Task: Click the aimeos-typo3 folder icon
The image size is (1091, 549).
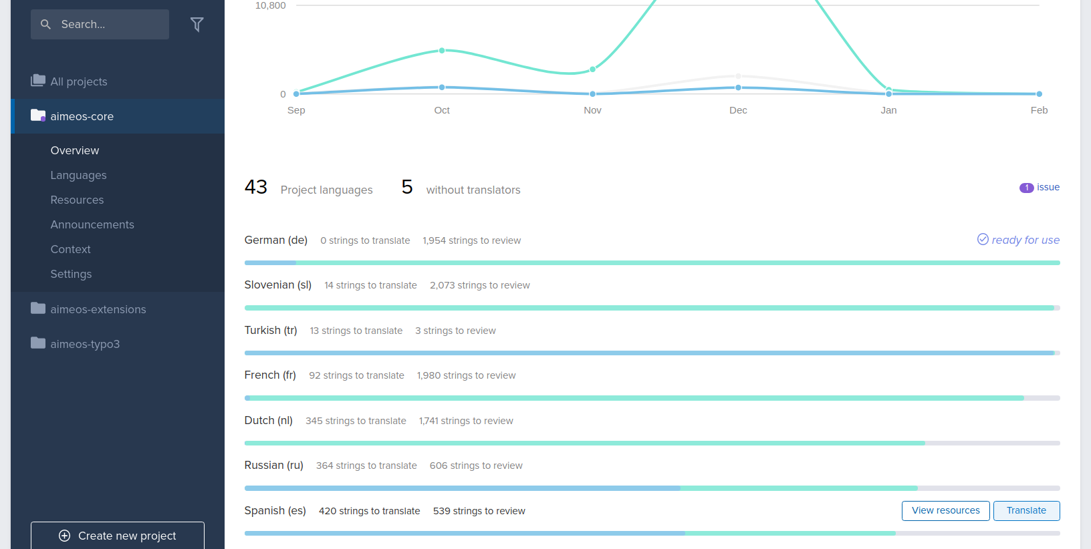Action: point(38,343)
